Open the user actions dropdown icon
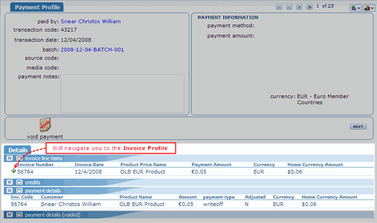This screenshot has width=377, height=223. coord(355,8)
